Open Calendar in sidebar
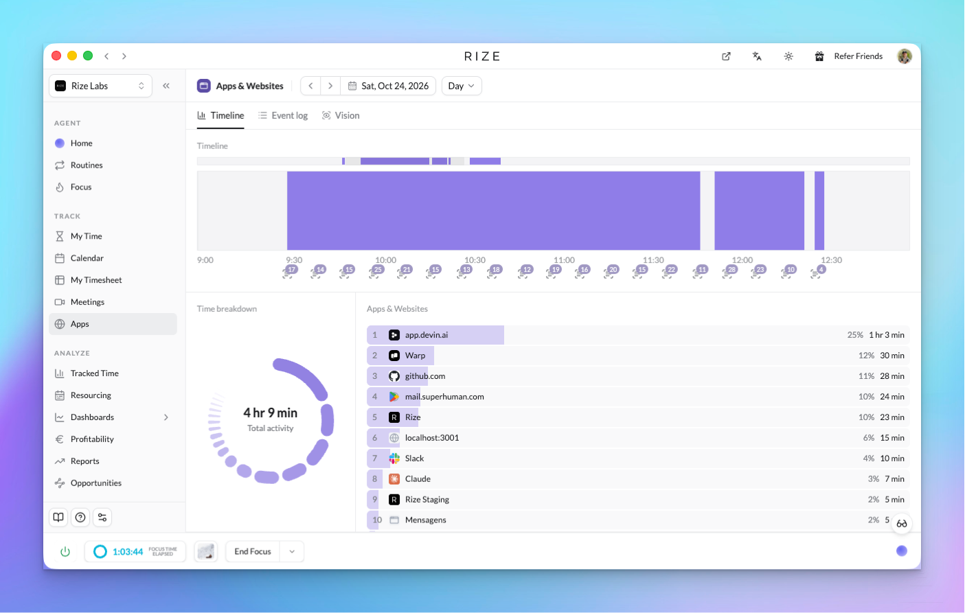The image size is (965, 613). coord(113,258)
